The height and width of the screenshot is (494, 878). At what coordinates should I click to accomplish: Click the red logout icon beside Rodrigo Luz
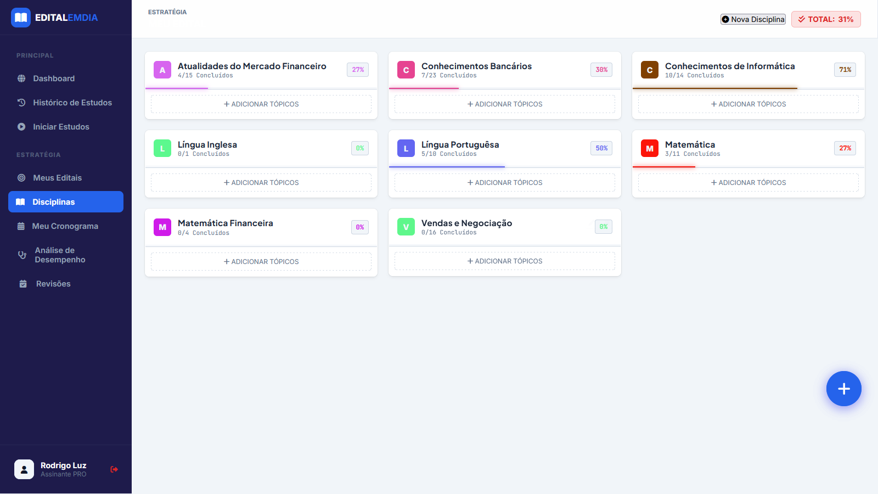114,469
